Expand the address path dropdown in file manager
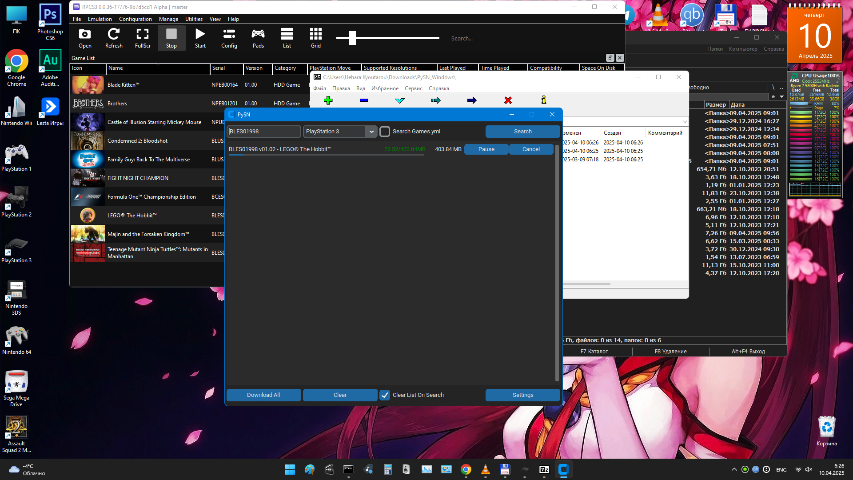 tap(685, 122)
